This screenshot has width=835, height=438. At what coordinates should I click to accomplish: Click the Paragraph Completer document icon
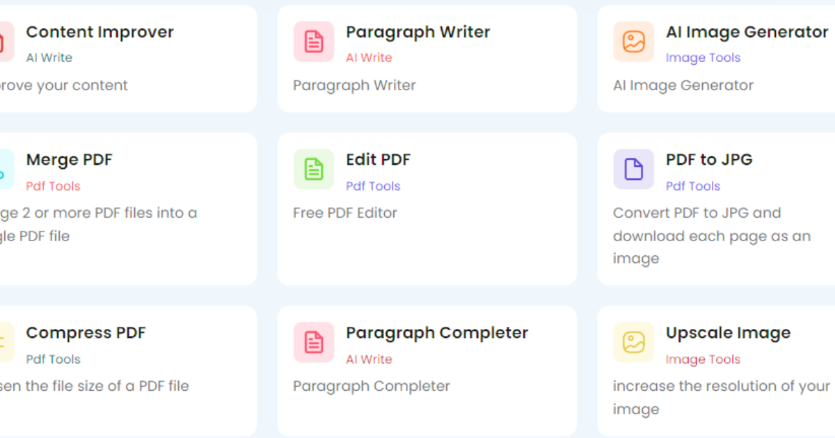[314, 342]
